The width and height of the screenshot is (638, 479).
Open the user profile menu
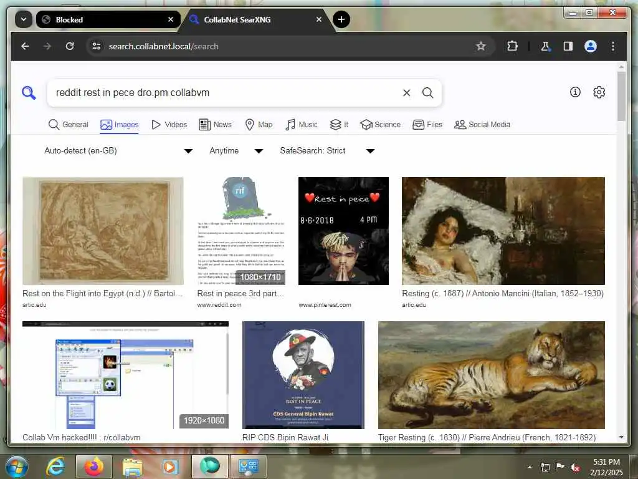tap(591, 46)
